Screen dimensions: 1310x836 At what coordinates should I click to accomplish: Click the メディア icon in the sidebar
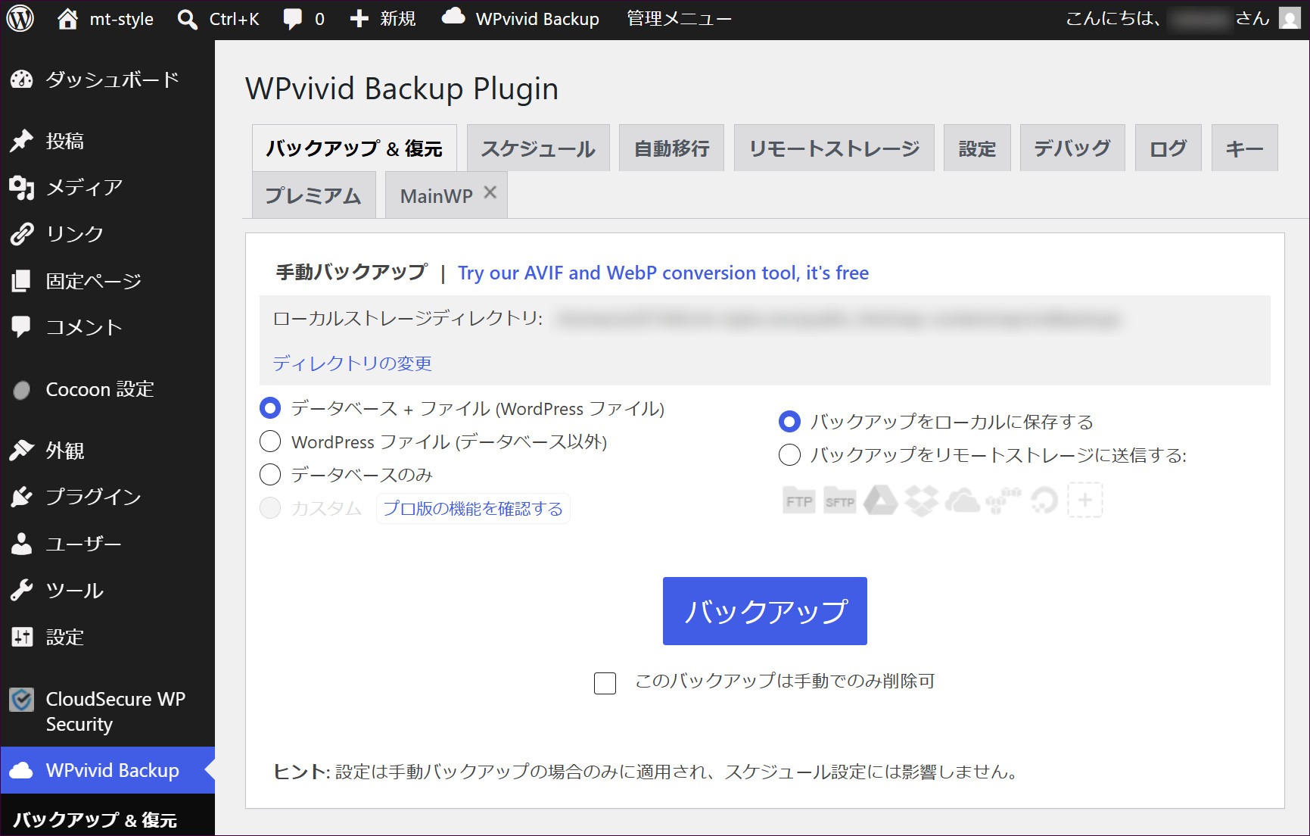click(x=21, y=187)
